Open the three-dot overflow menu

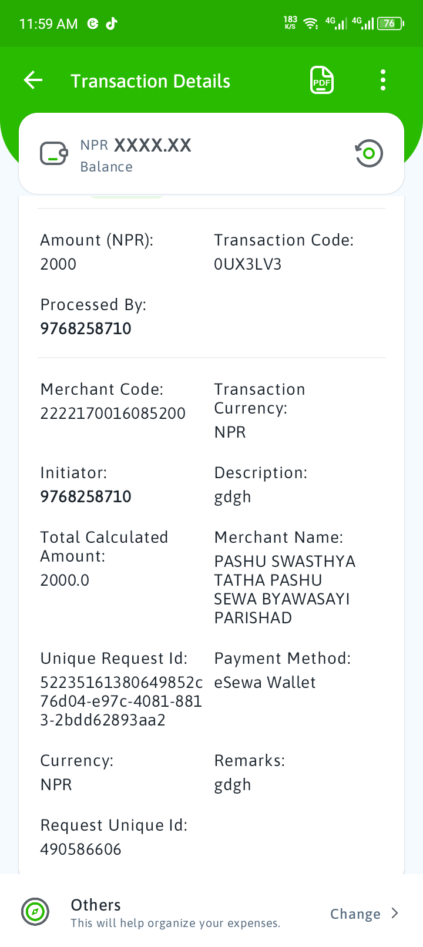coord(383,80)
